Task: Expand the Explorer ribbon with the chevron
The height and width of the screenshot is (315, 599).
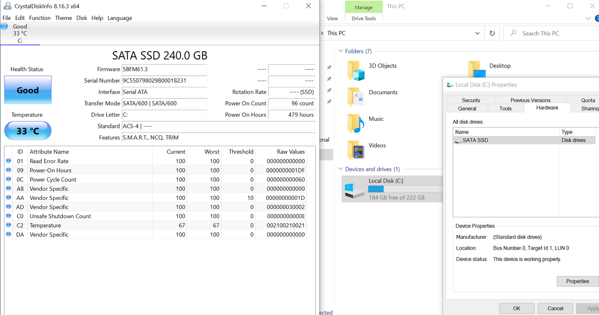Action: click(x=588, y=19)
